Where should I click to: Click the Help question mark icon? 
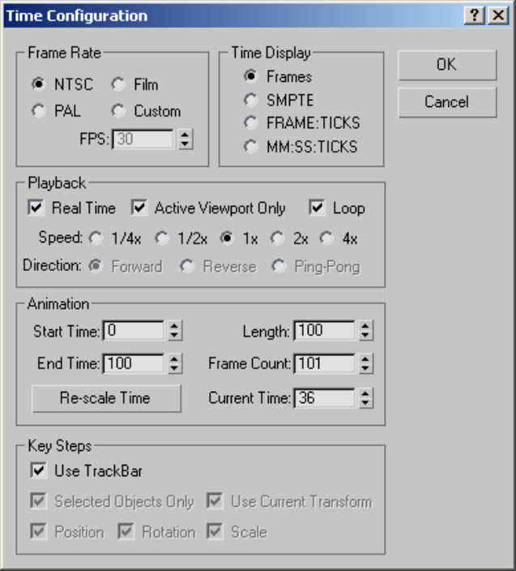478,15
